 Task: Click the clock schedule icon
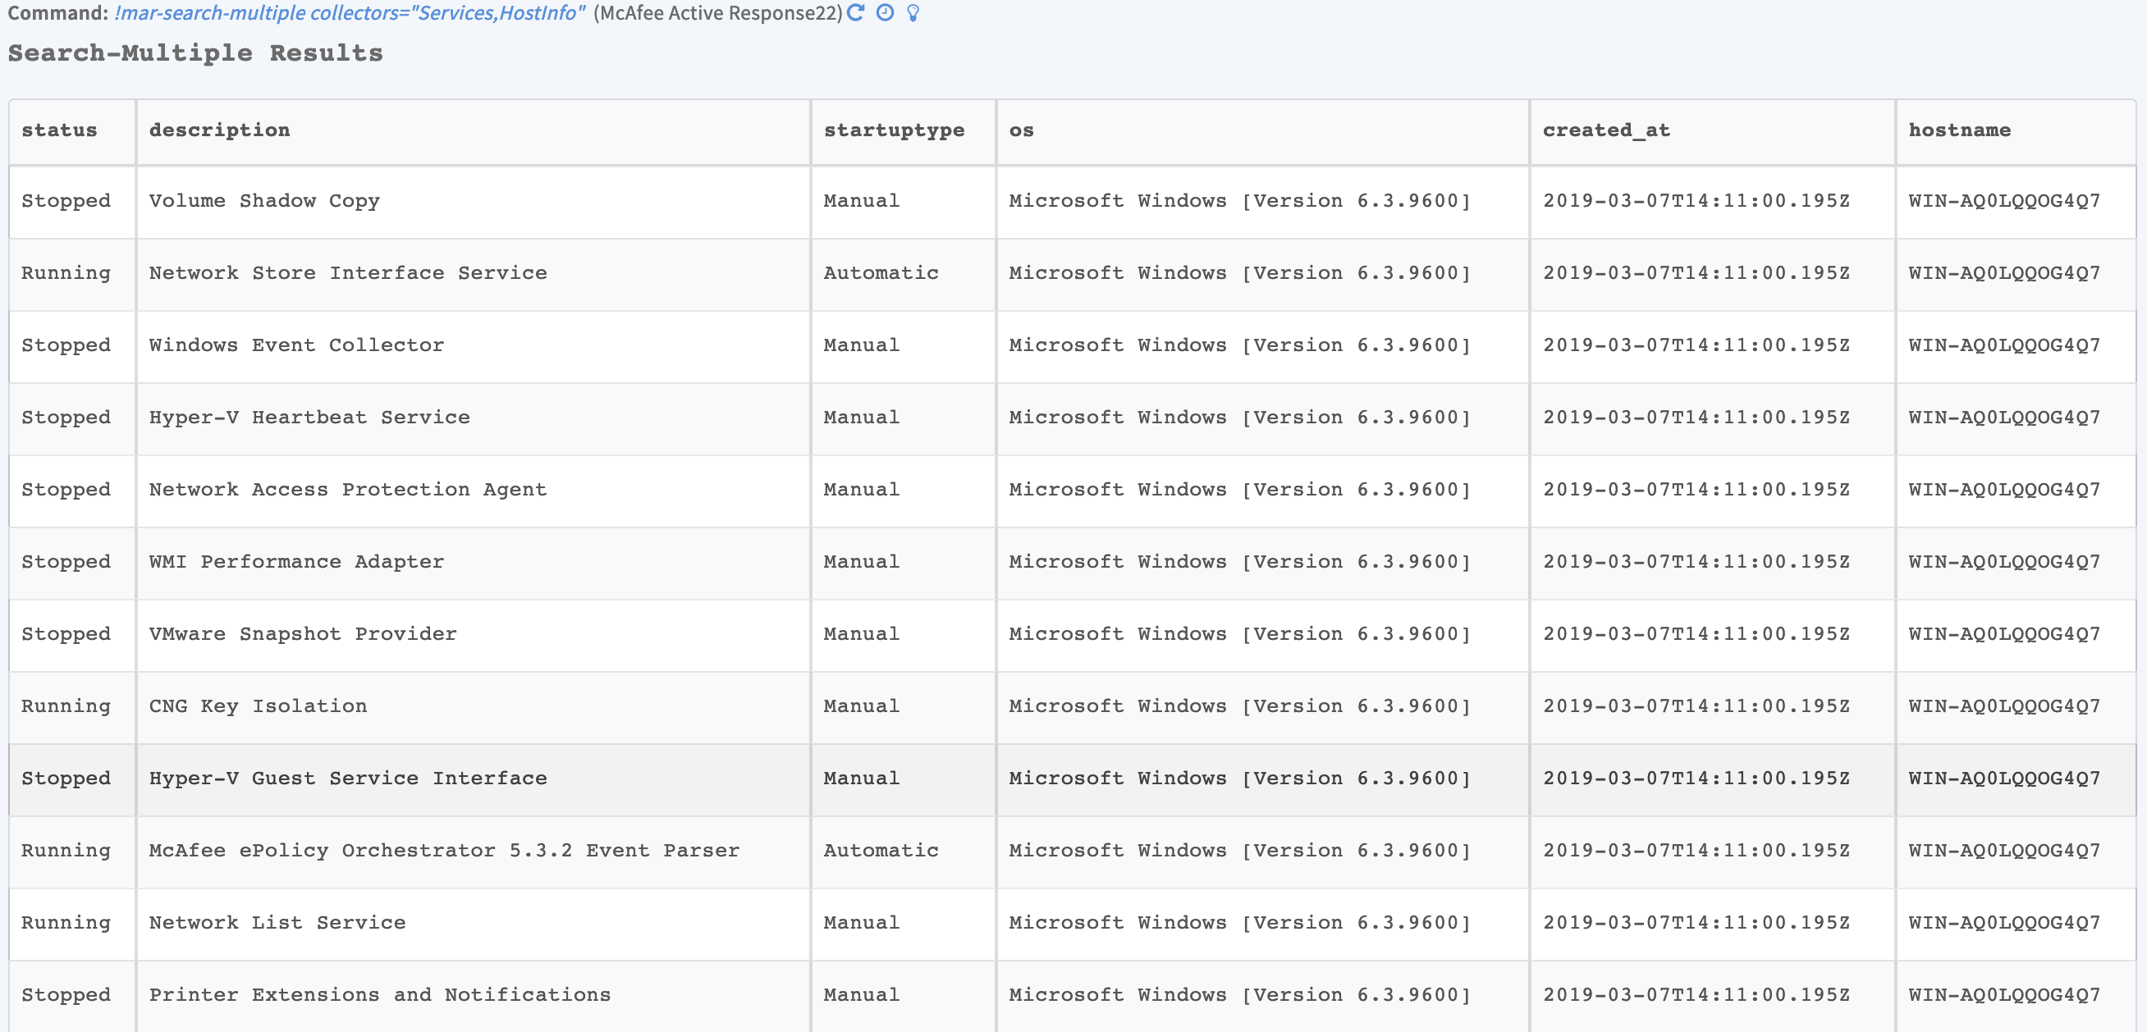click(x=885, y=12)
